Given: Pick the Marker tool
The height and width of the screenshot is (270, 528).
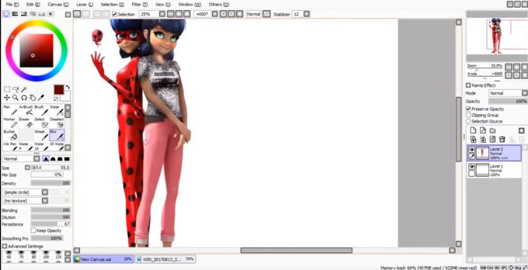Looking at the screenshot, I should click(10, 123).
